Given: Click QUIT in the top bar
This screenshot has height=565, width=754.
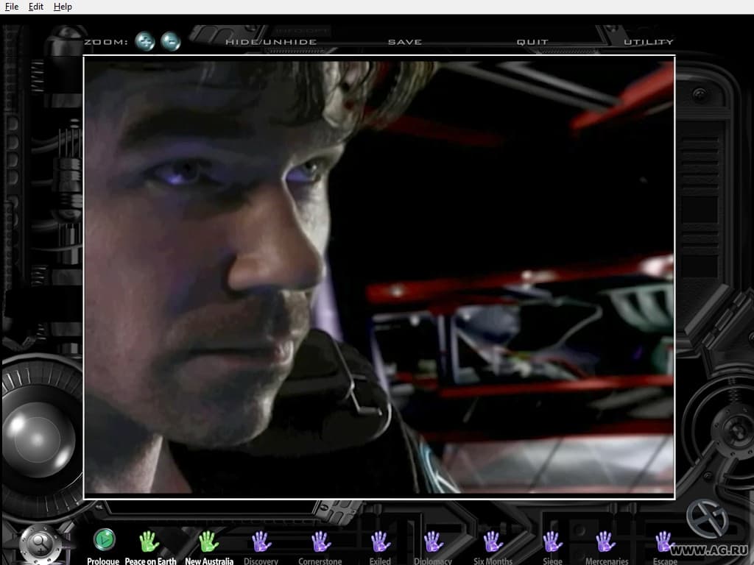Looking at the screenshot, I should (532, 42).
